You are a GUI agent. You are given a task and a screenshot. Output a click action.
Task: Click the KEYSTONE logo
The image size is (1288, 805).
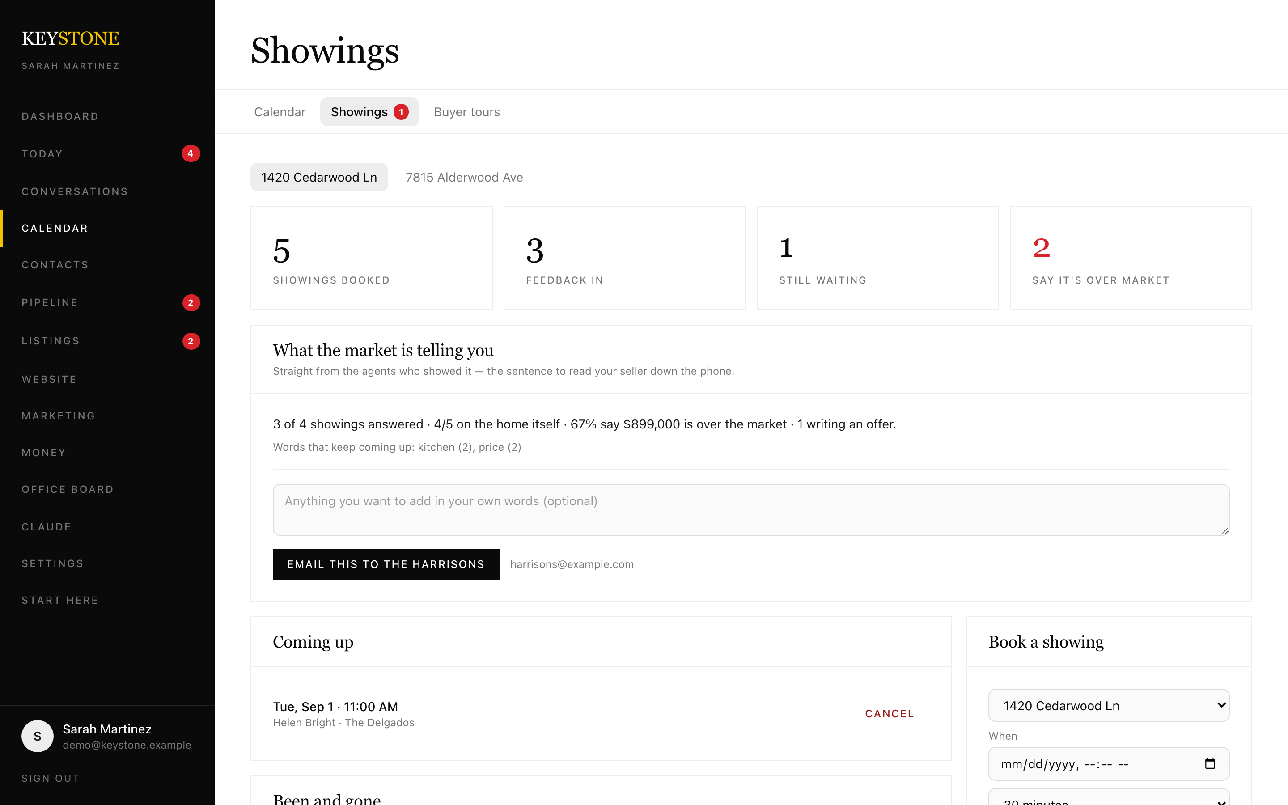(x=71, y=38)
